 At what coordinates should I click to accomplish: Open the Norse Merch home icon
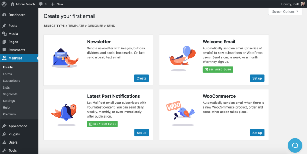[x=12, y=4]
